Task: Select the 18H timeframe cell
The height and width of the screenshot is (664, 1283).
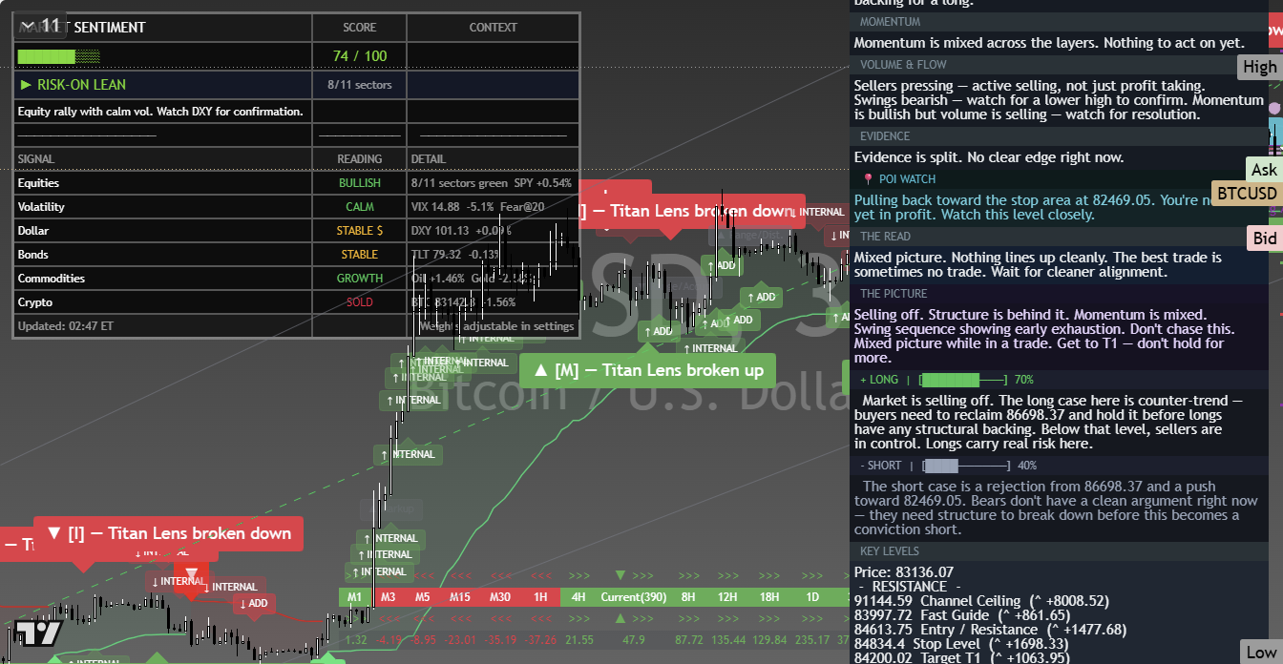Action: (769, 597)
